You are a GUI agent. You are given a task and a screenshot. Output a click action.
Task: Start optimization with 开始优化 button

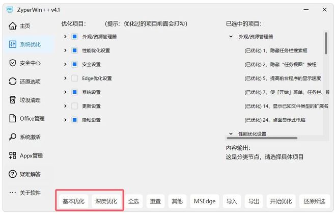tap(281, 201)
